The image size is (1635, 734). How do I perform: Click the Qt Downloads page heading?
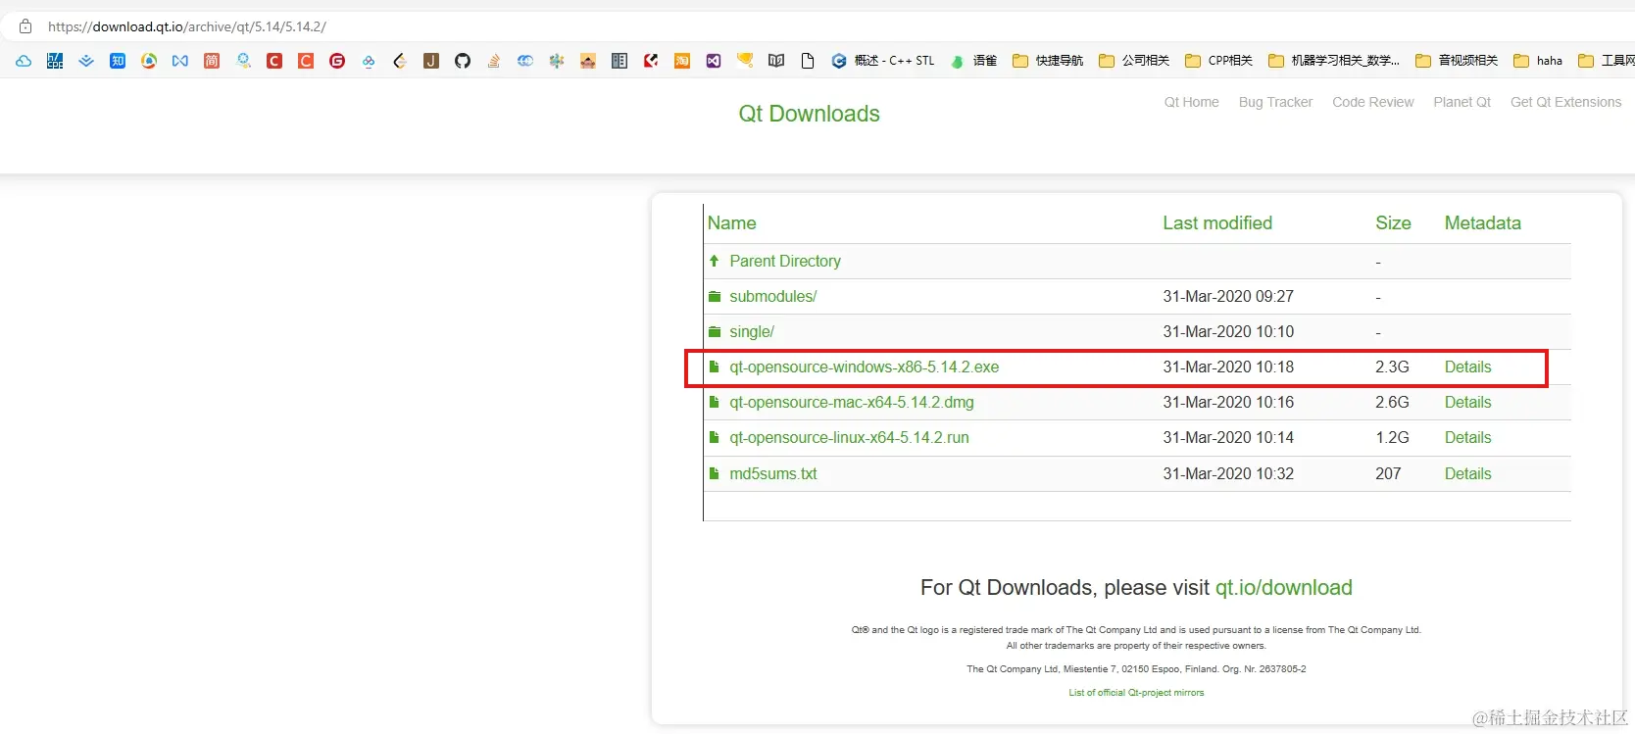click(x=809, y=114)
